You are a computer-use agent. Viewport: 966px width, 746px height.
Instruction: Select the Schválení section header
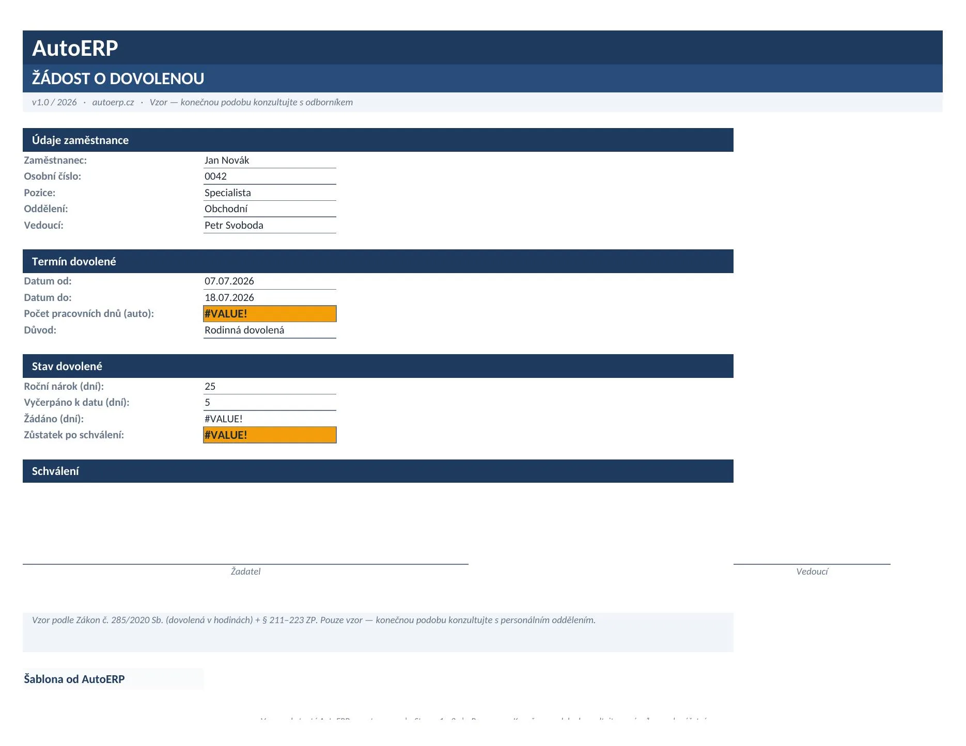378,471
